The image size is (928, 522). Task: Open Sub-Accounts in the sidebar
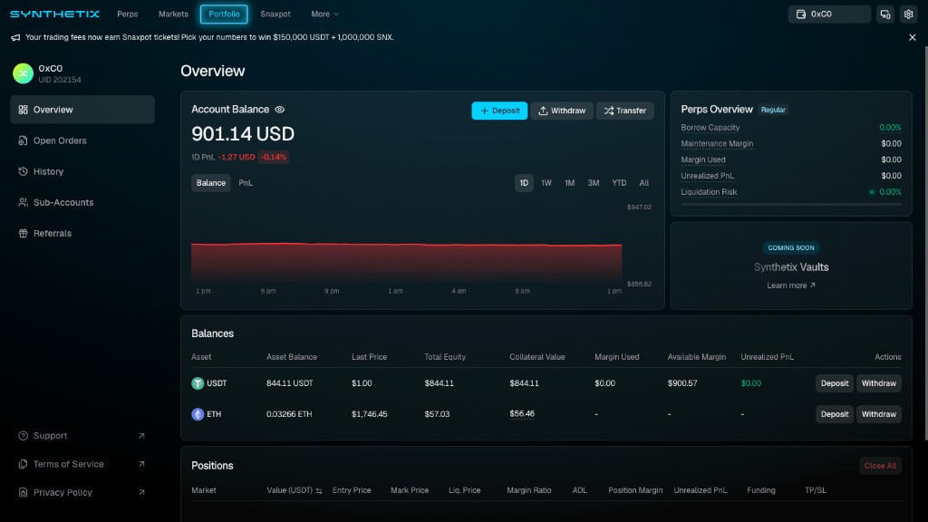point(82,202)
